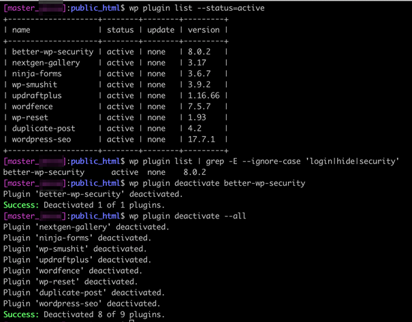Click the 'version' column header
The height and width of the screenshot is (322, 412).
point(204,30)
